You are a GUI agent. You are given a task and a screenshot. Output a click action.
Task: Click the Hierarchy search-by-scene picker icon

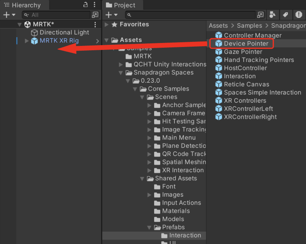click(95, 15)
